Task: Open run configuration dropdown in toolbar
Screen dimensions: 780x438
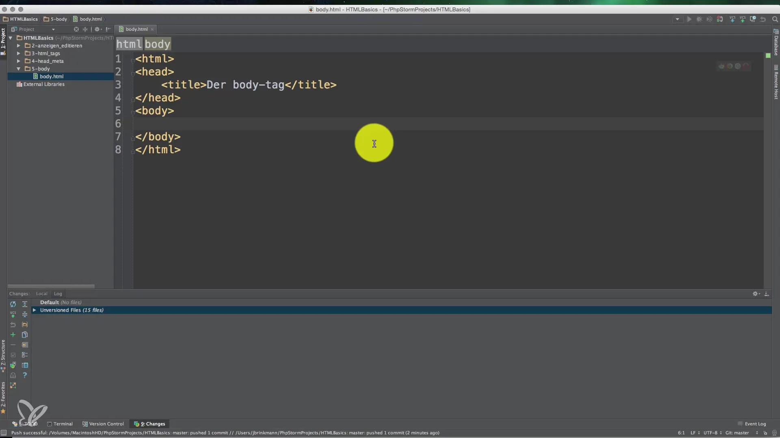Action: (677, 19)
